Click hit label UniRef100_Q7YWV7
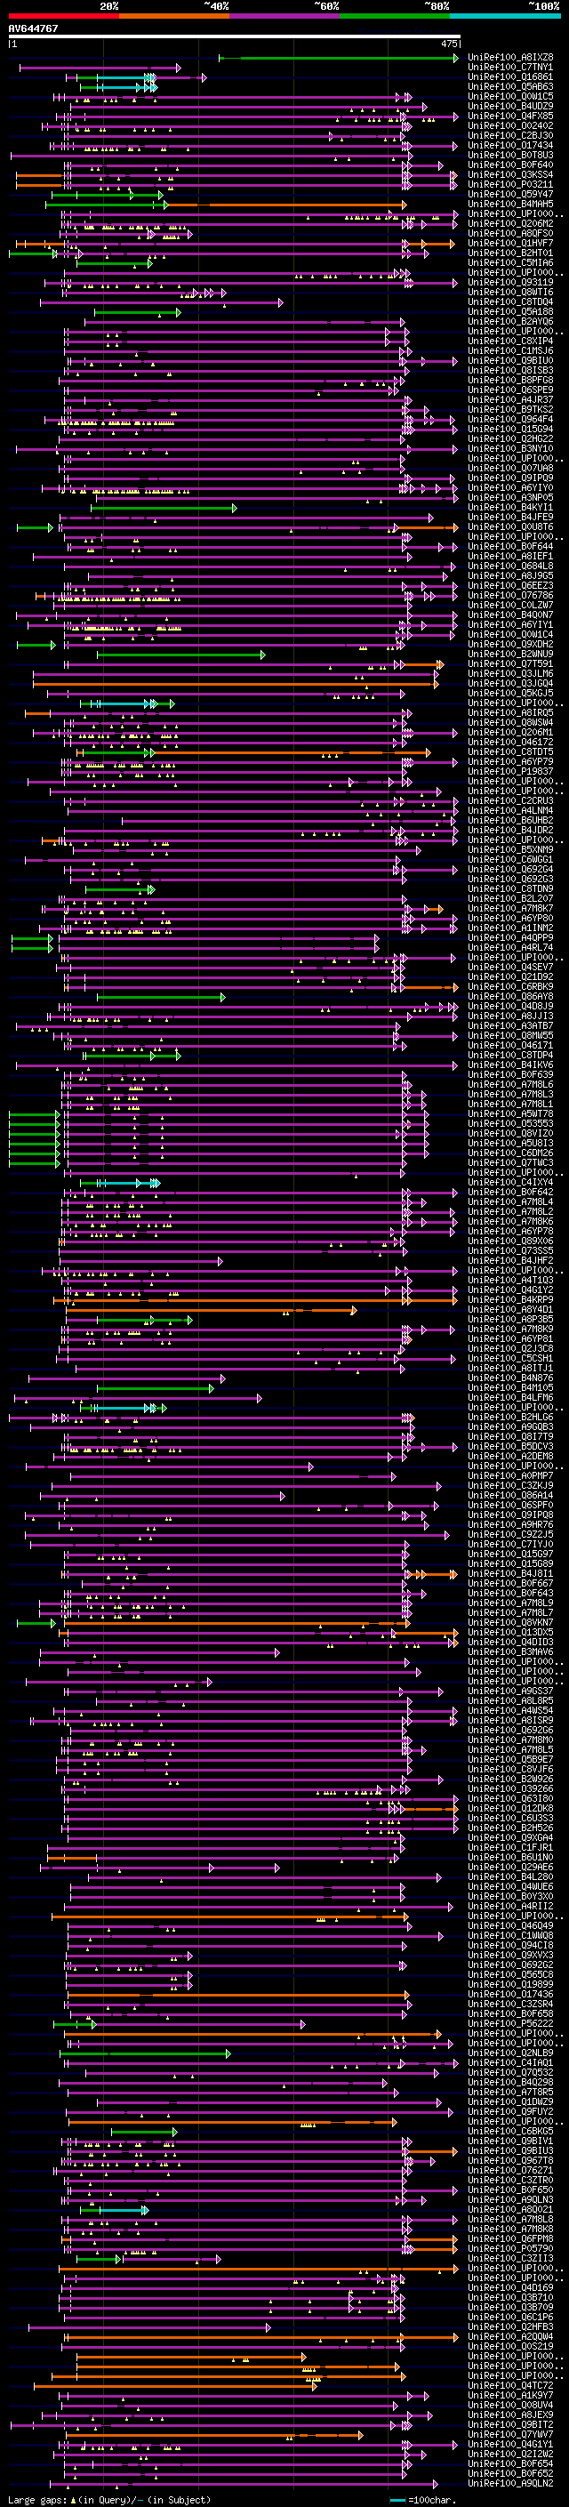 coord(510,2434)
